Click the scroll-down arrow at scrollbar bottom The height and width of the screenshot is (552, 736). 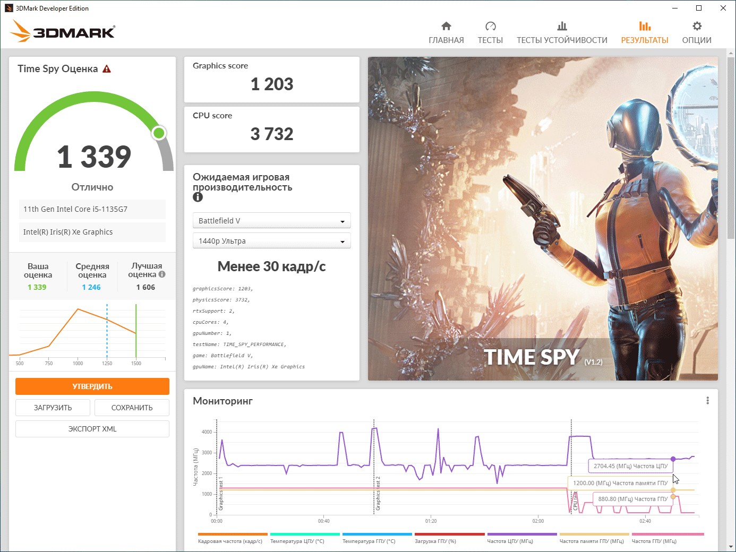(x=731, y=547)
